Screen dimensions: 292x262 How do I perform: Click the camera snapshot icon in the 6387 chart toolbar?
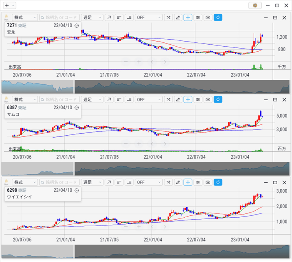coord(208,100)
